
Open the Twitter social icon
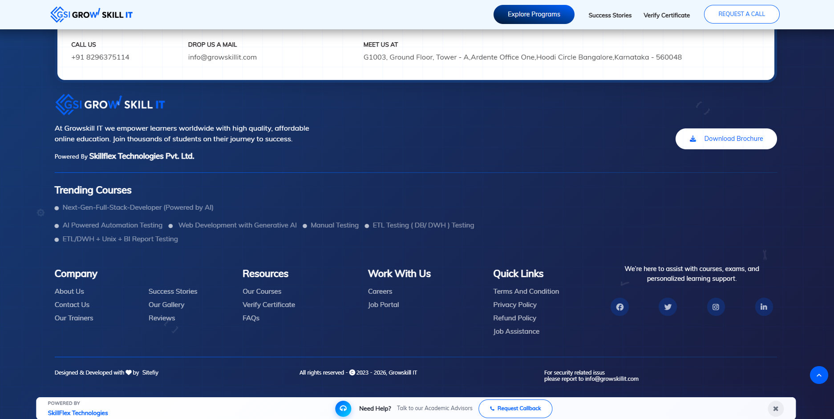[668, 307]
